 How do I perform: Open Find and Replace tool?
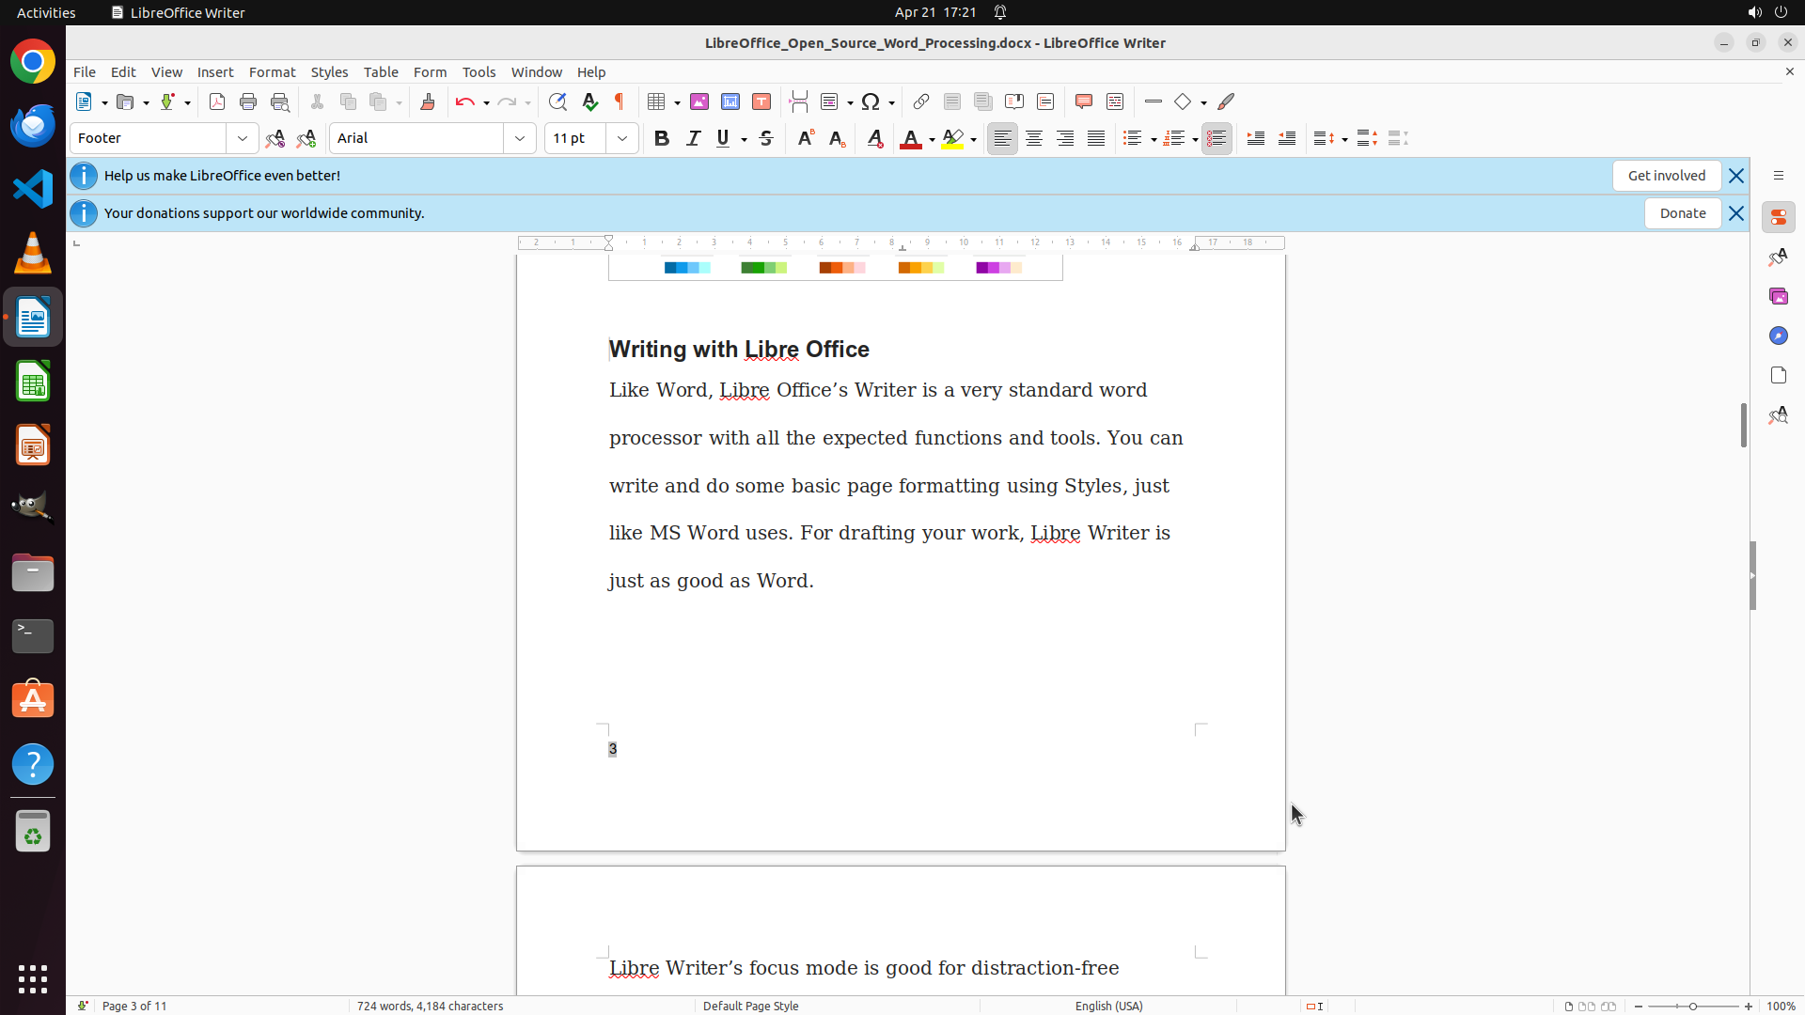coord(557,101)
